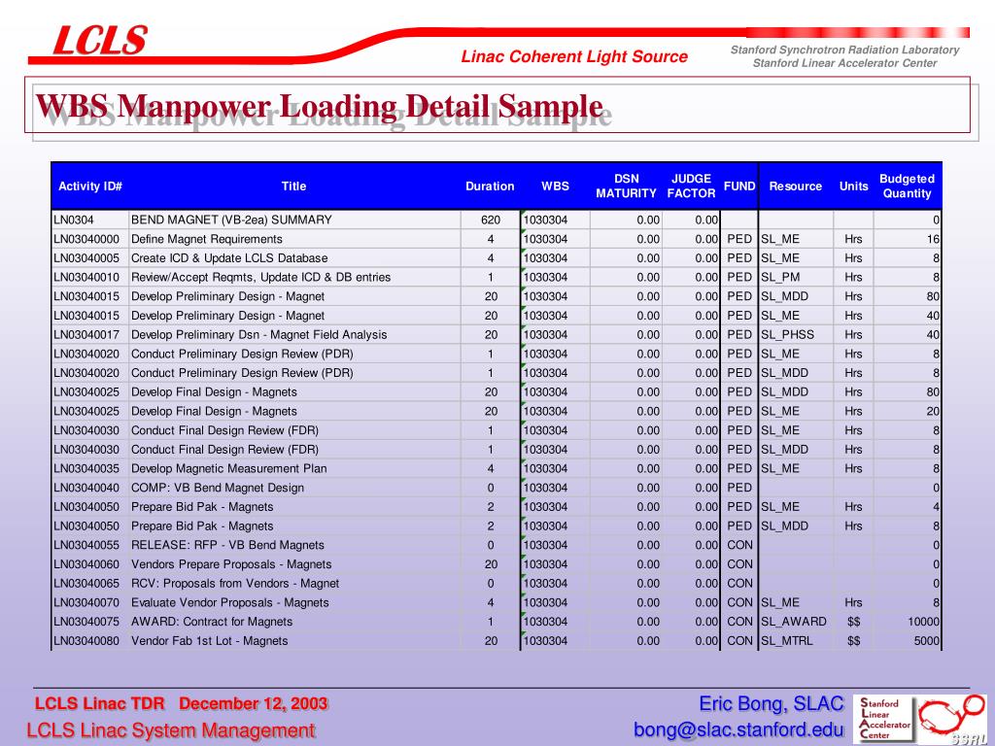The height and width of the screenshot is (746, 995).
Task: Open the bong@slac.stanford.edu email link
Action: [x=738, y=729]
